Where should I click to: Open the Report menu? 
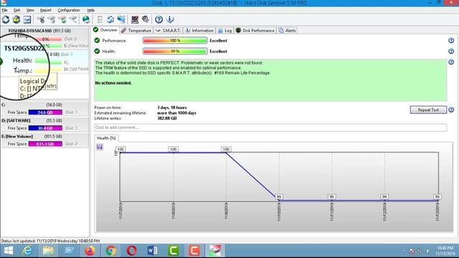coord(46,10)
